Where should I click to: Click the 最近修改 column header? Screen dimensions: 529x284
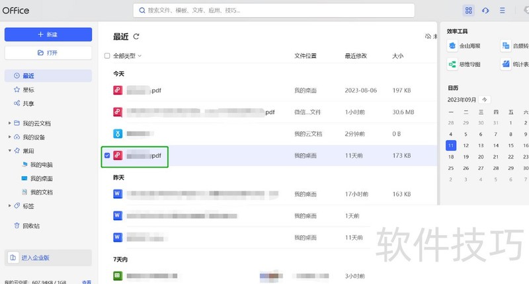[356, 56]
